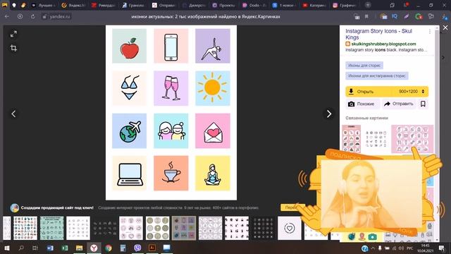The image size is (451, 254).
Task: Open Viber from the taskbar
Action: [x=137, y=248]
